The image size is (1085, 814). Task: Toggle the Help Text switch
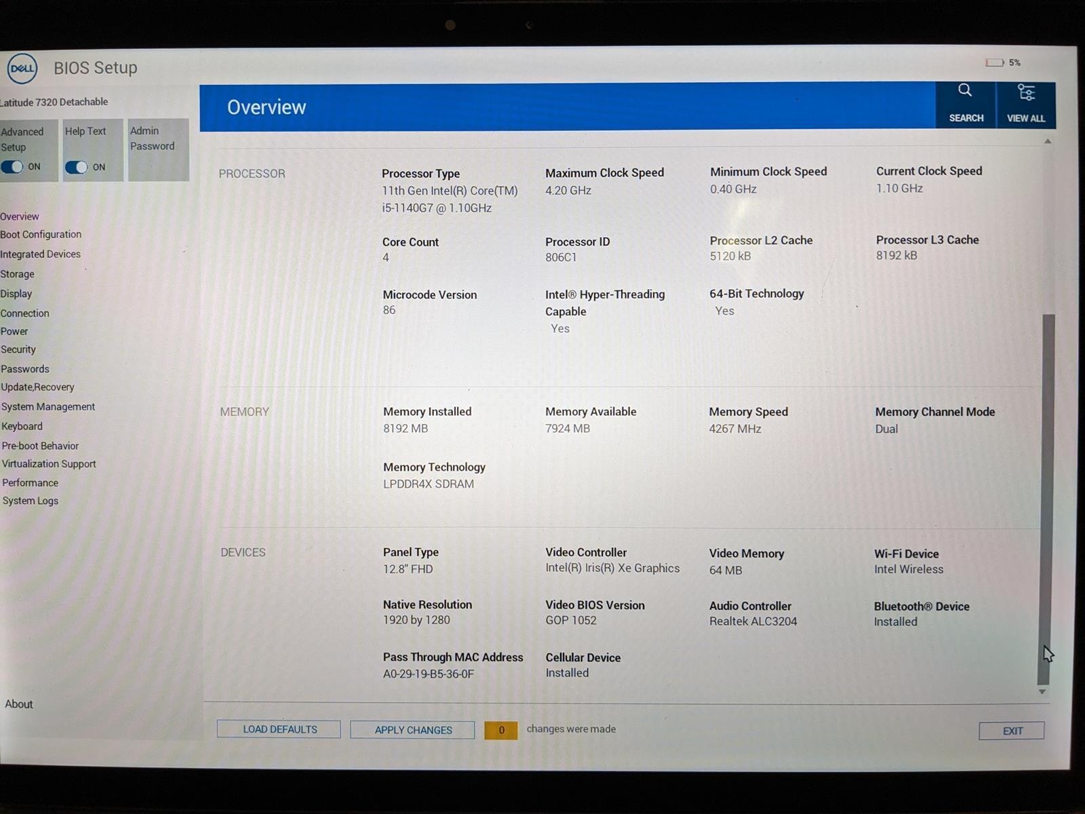coord(77,168)
